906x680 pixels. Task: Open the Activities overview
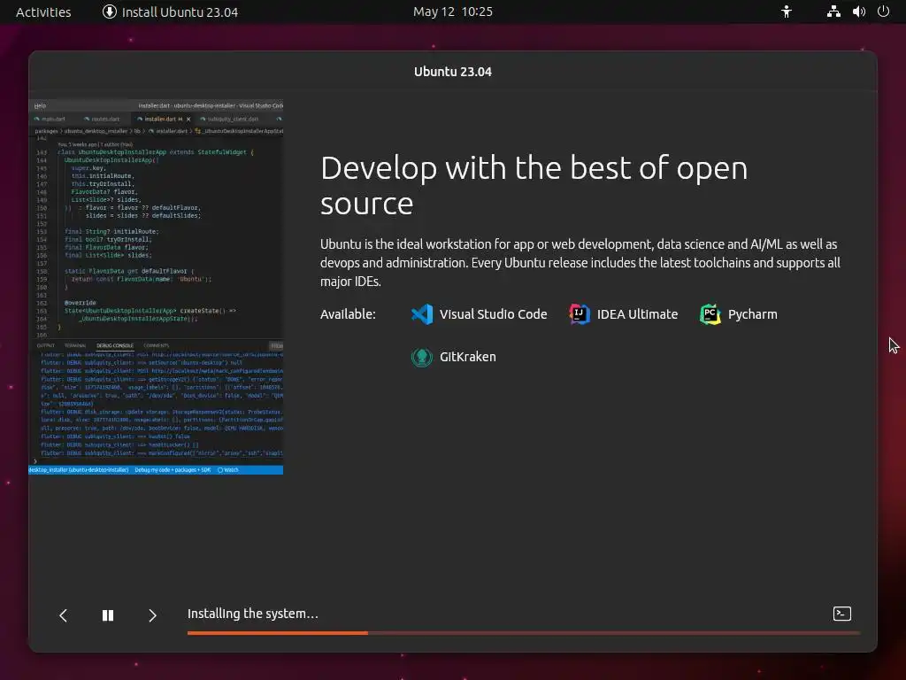pos(43,12)
